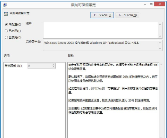
Task: Minimize the 限制可保留带宽 window
Action: click(x=145, y=4)
